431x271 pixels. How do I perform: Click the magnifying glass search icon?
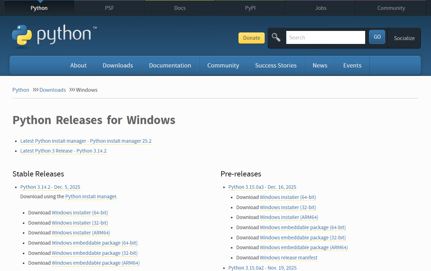click(276, 38)
